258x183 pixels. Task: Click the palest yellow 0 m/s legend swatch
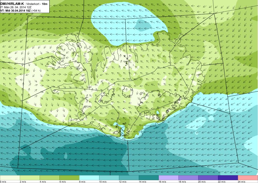(10, 178)
